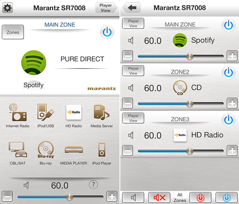
Task: Open Player View for ZONE2
Action: pyautogui.click(x=133, y=71)
